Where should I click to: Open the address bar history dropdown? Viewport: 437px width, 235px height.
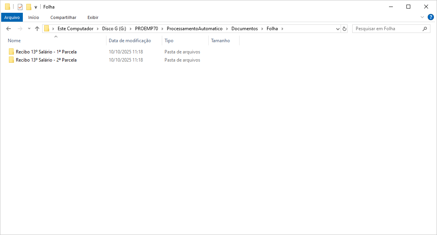coord(338,29)
